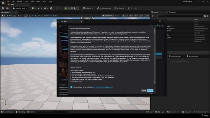Open the Output Log

20,112
